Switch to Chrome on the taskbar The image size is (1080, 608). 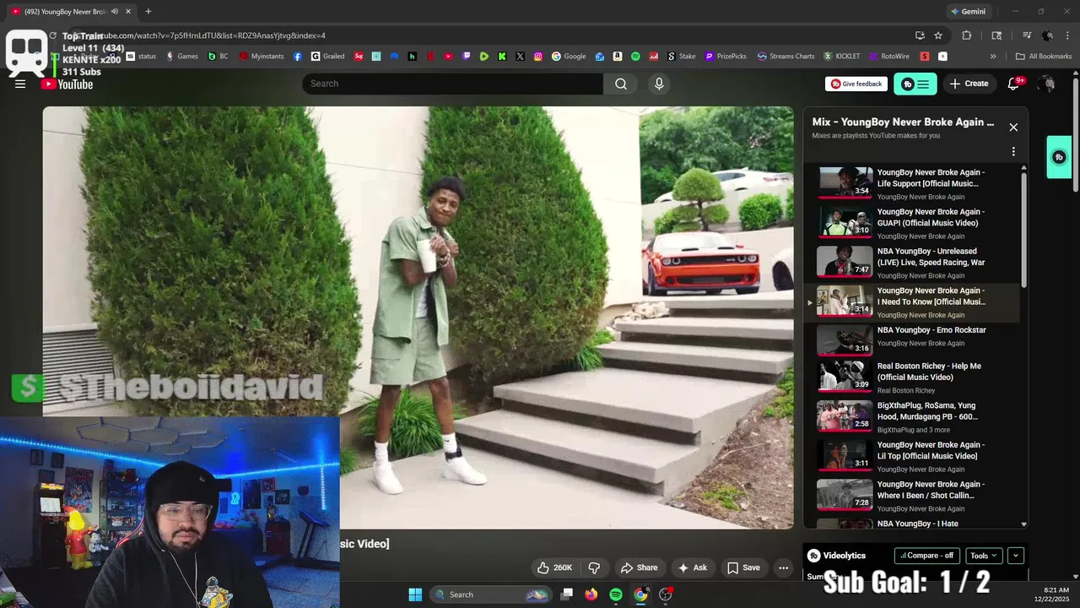640,594
